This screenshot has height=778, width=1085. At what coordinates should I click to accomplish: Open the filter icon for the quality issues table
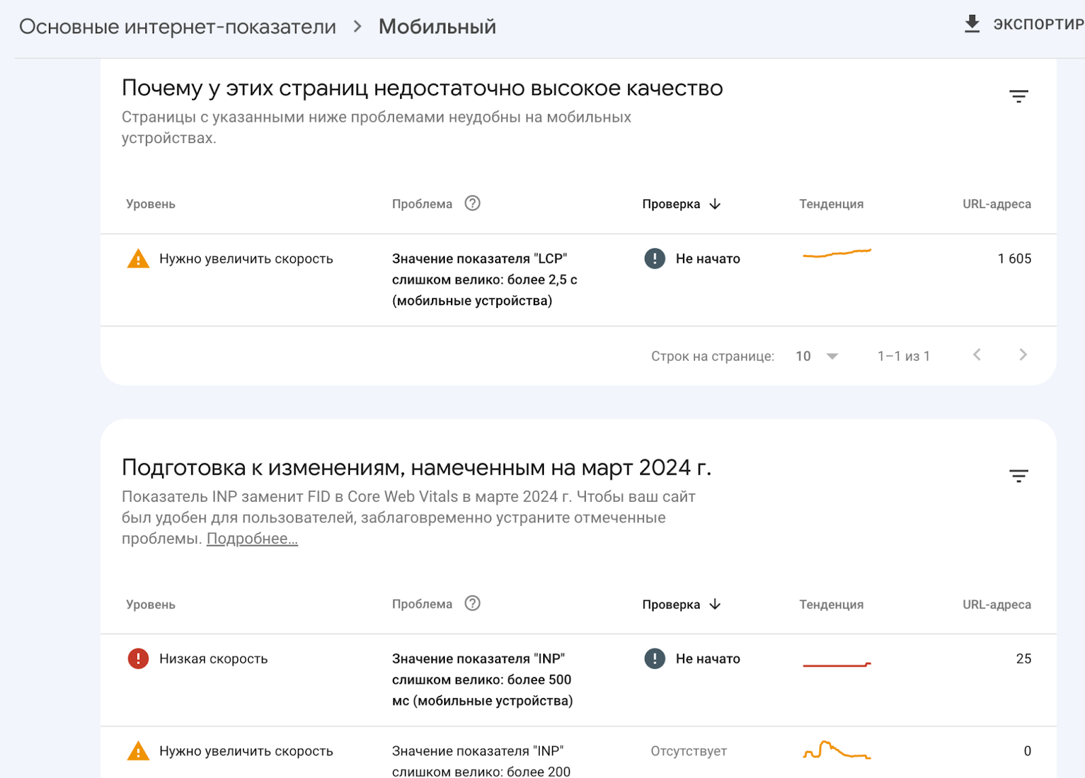coord(1019,95)
